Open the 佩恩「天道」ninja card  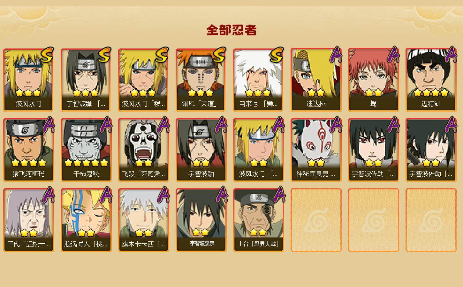[201, 80]
